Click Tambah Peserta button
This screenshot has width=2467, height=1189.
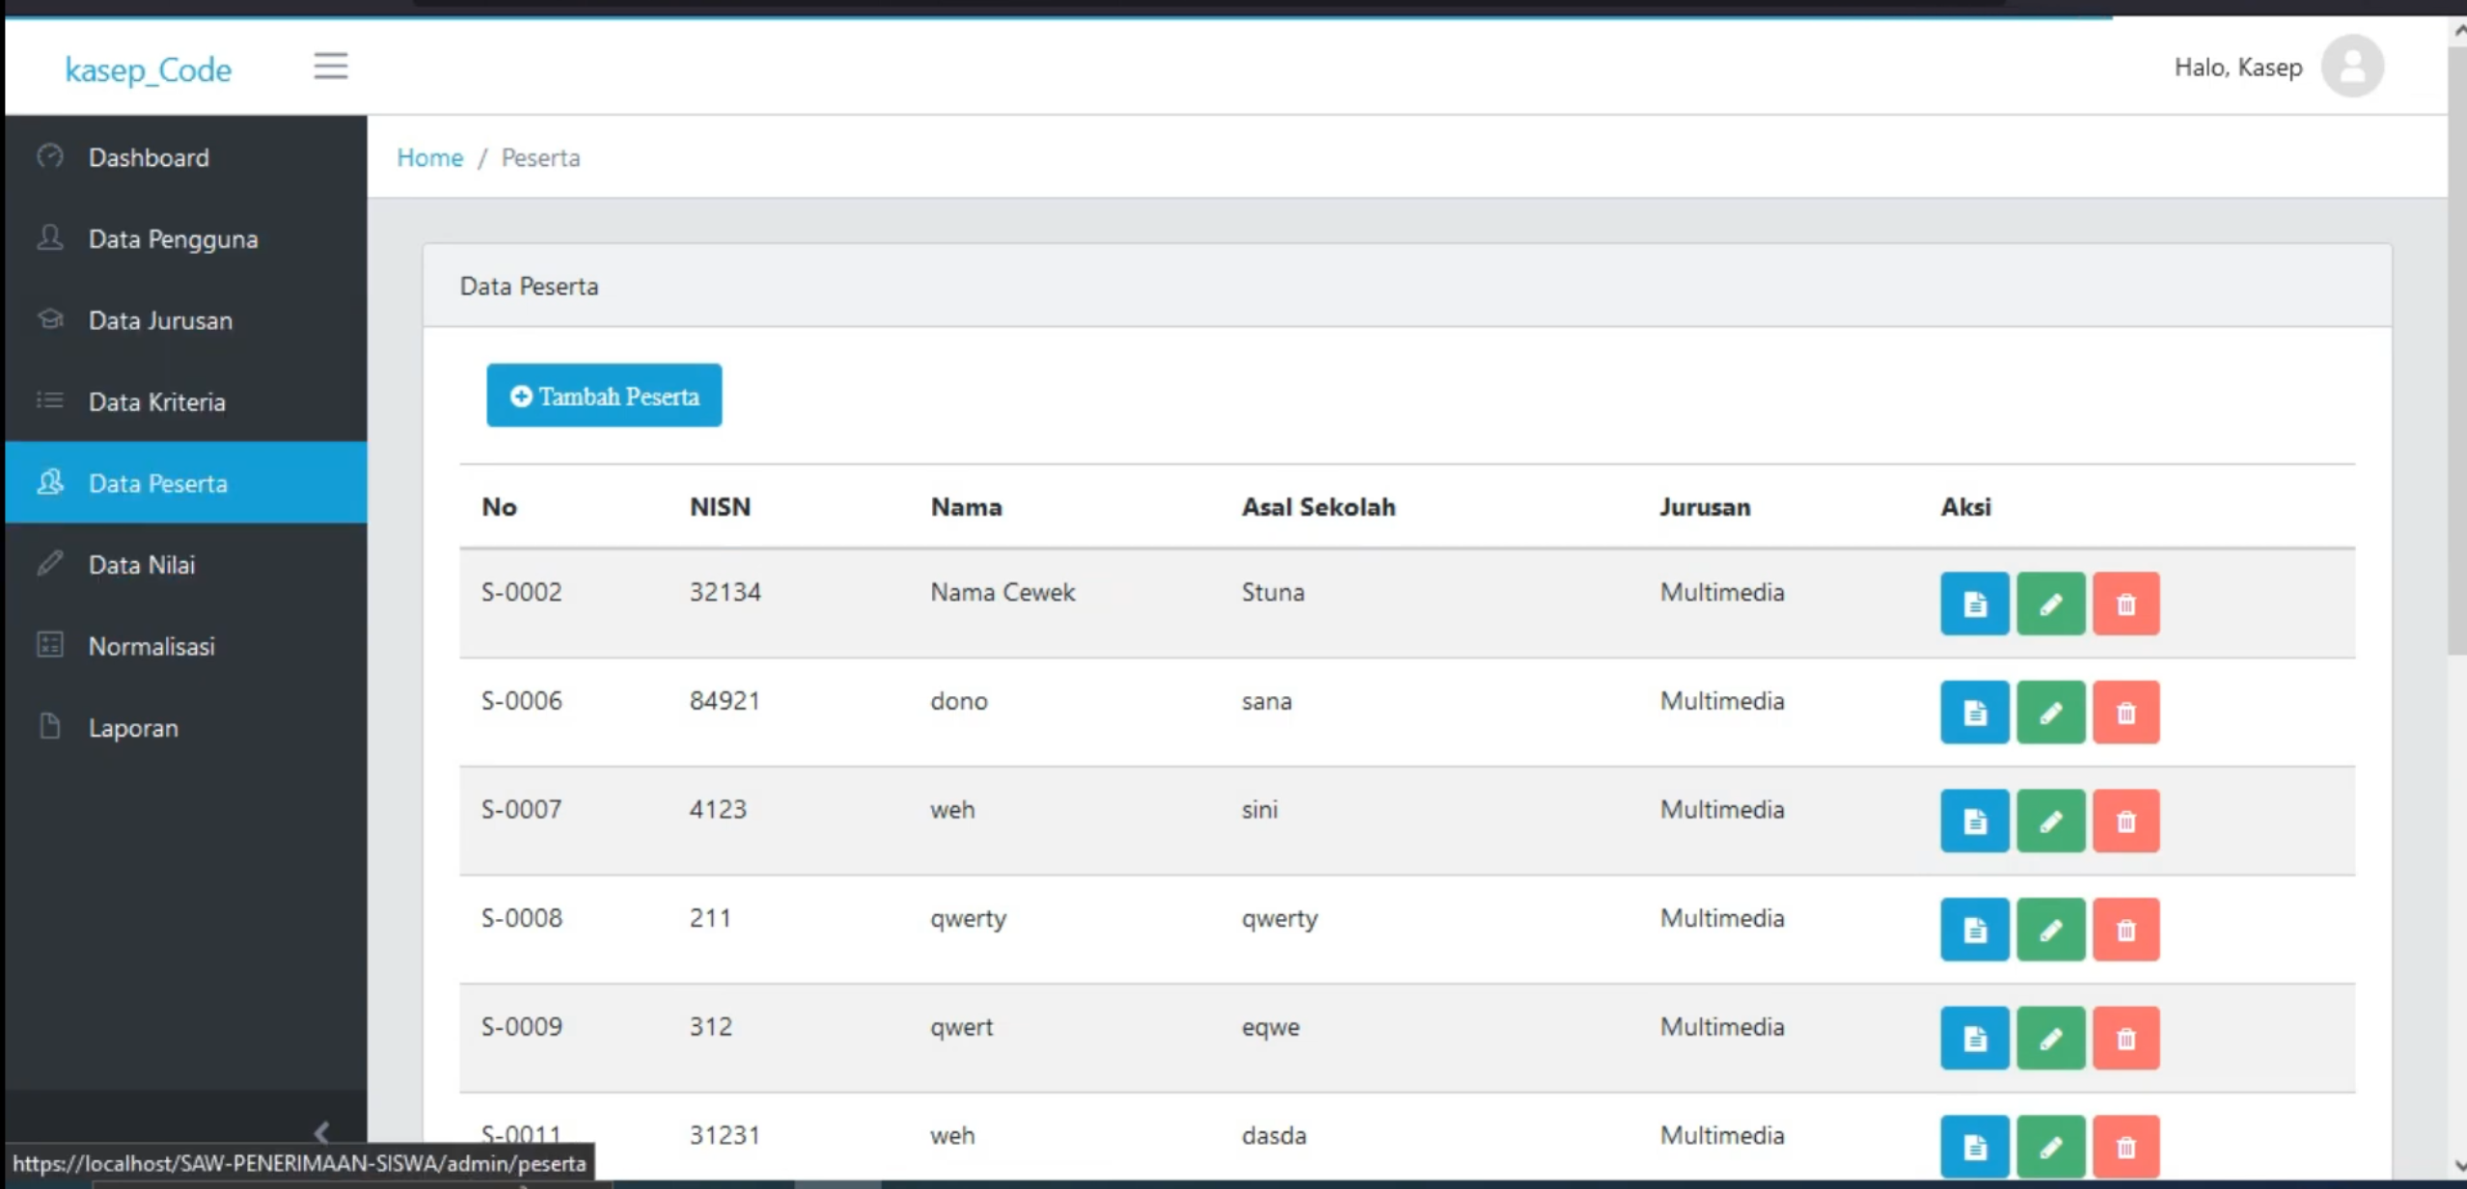point(604,395)
